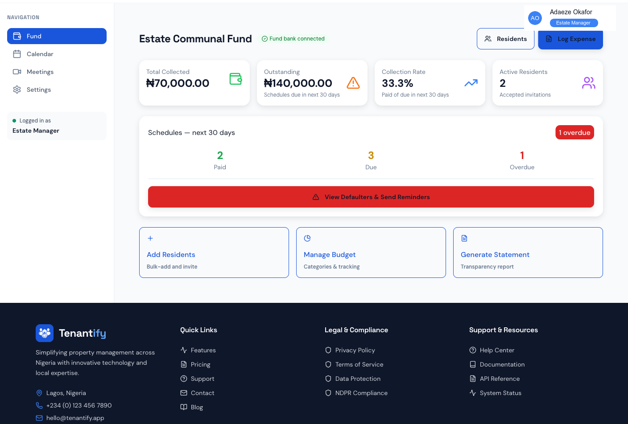This screenshot has width=628, height=424.
Task: Click the envelope icon beside Contact
Action: click(184, 393)
